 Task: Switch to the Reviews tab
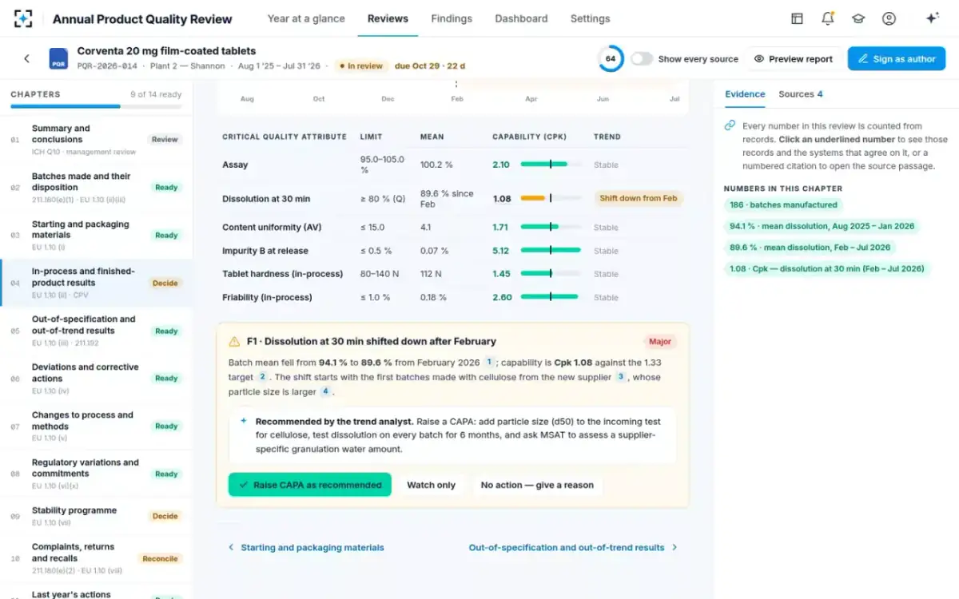[388, 18]
